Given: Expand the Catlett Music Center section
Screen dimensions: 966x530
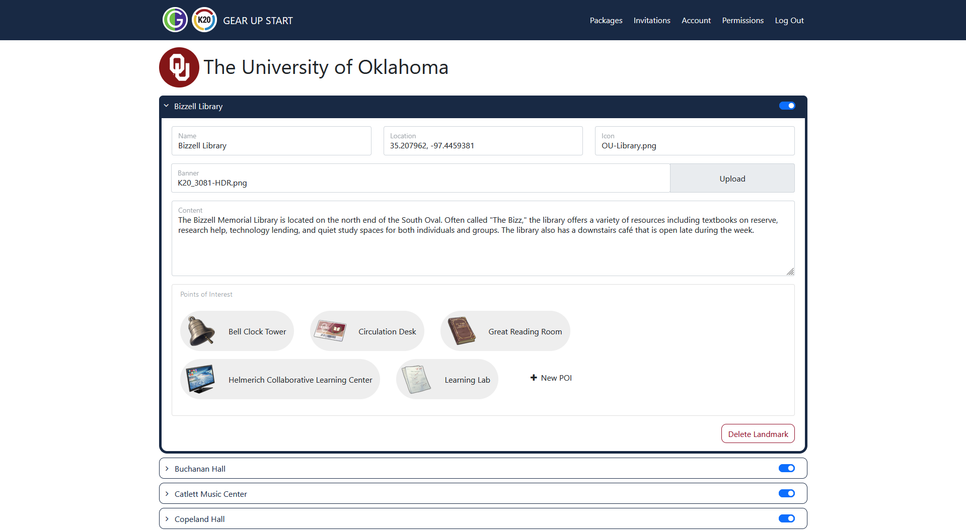Looking at the screenshot, I should (483, 493).
